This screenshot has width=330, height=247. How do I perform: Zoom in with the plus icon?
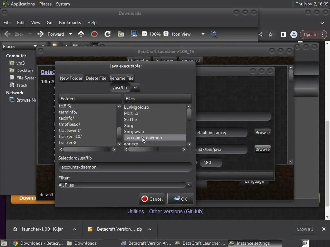pyautogui.click(x=166, y=34)
